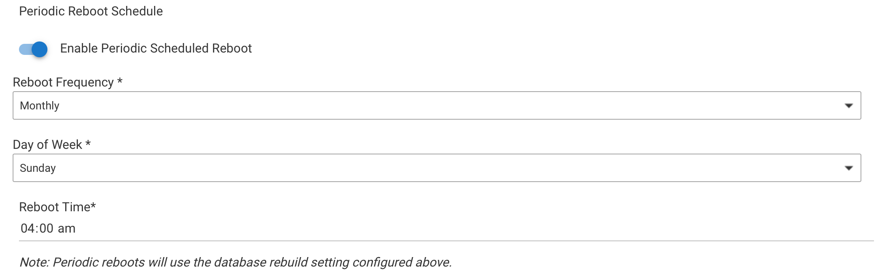This screenshot has width=889, height=278.
Task: Click the minutes value 00 in Reboot Time
Action: coord(46,228)
